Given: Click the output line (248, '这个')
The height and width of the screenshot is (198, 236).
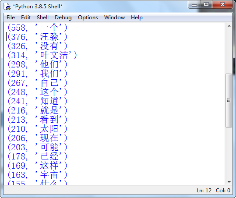Looking at the screenshot, I should [x=37, y=92].
